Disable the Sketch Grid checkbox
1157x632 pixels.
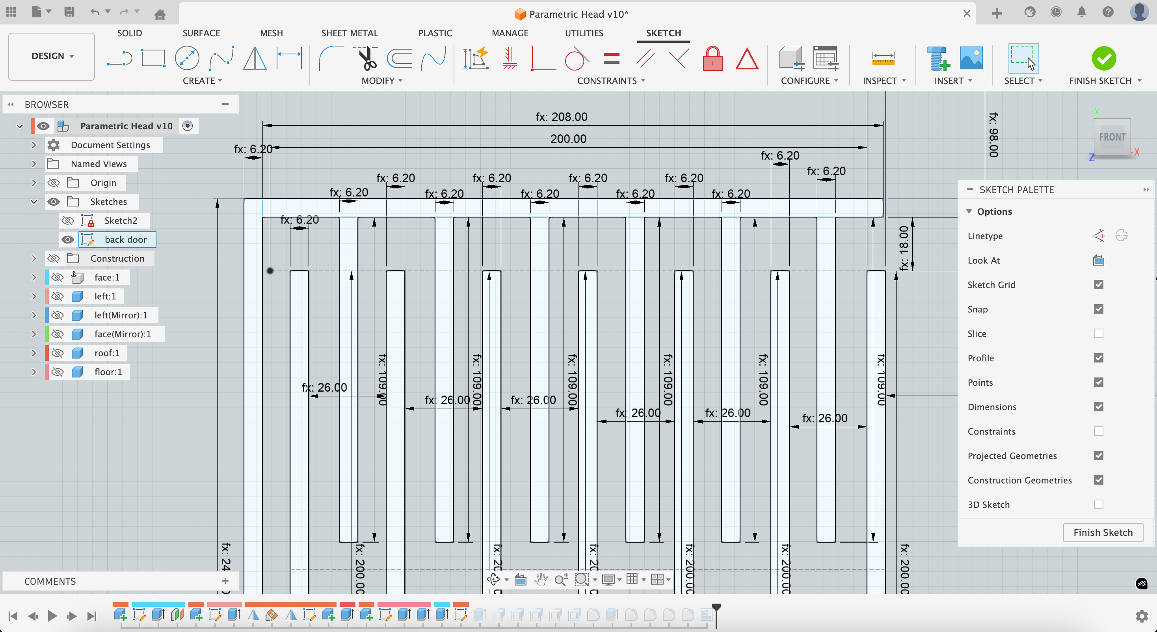[1098, 285]
